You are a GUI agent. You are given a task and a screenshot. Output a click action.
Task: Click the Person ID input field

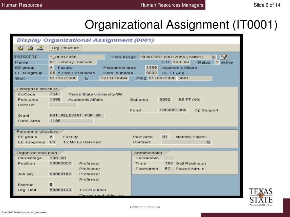tap(76, 57)
